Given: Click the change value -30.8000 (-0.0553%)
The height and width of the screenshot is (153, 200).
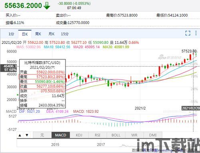Looking at the screenshot, I should tap(74, 4).
